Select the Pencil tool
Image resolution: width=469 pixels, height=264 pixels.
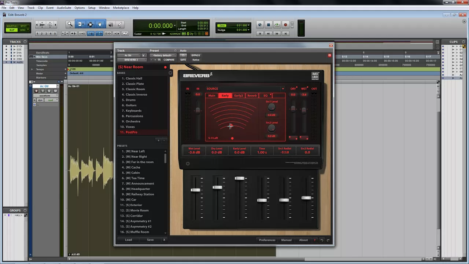(120, 25)
